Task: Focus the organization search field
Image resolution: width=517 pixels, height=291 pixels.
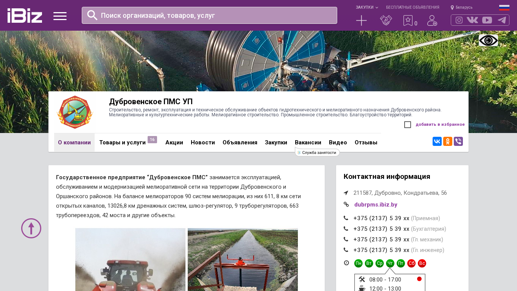Action: pyautogui.click(x=209, y=15)
